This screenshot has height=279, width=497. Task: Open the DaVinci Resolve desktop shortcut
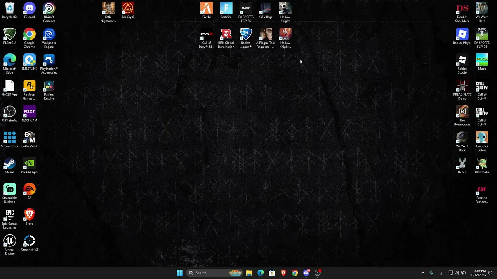tap(49, 90)
